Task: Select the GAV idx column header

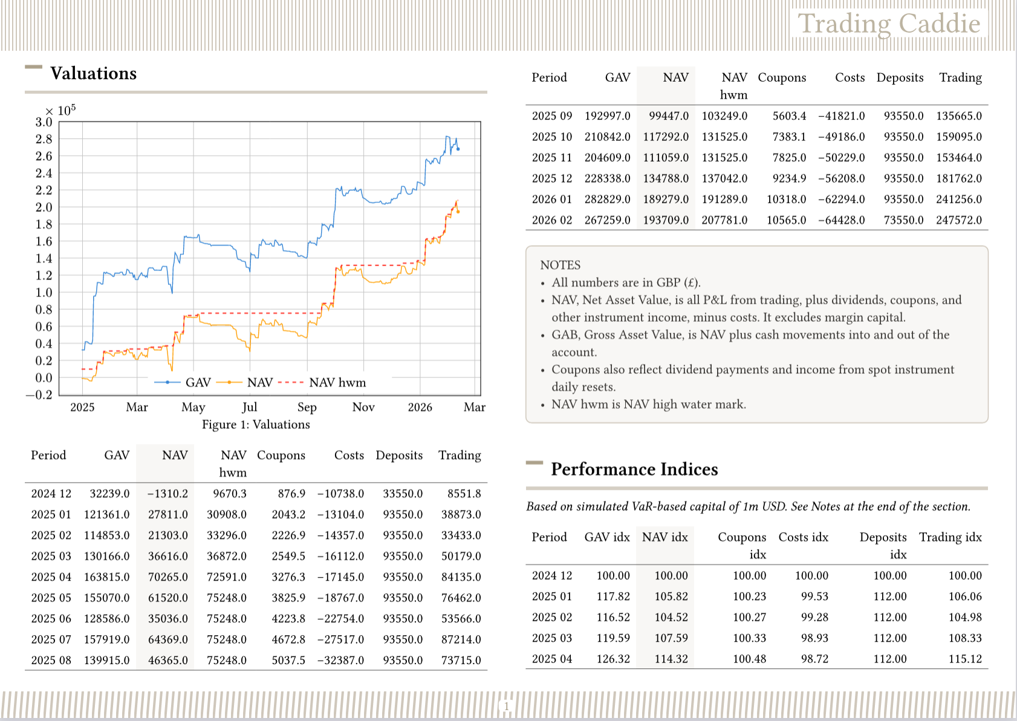Action: [x=606, y=537]
